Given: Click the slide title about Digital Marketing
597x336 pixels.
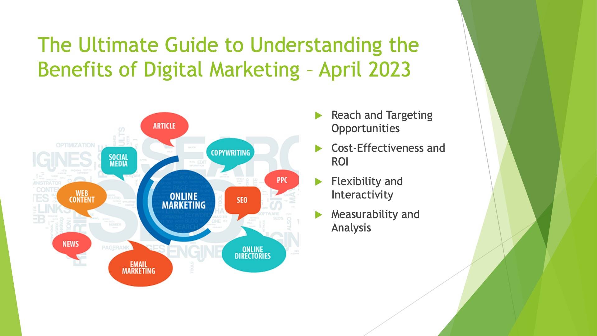Looking at the screenshot, I should [228, 57].
